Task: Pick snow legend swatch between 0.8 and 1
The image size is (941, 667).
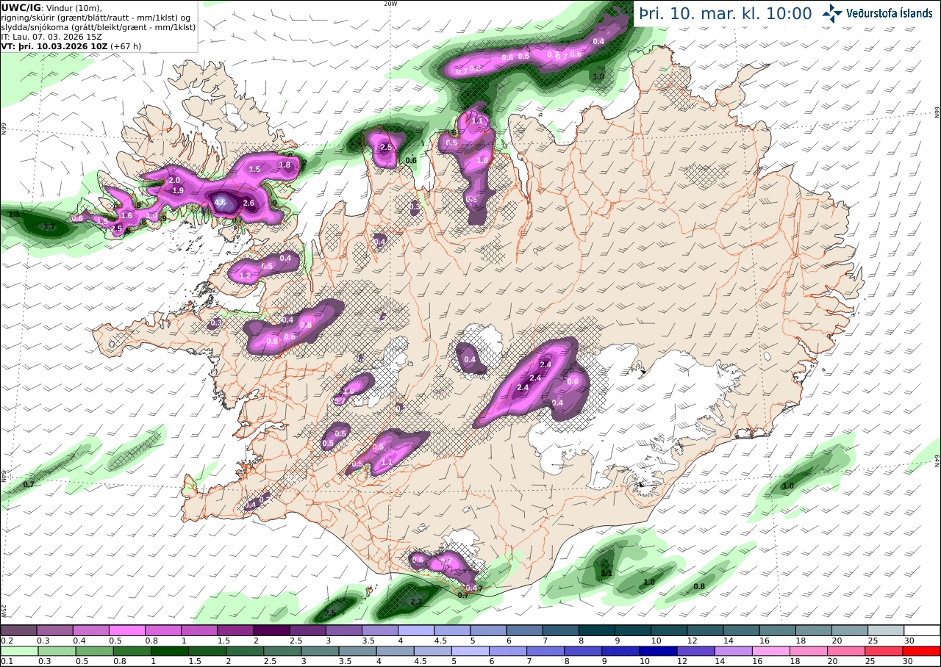Action: [x=163, y=630]
